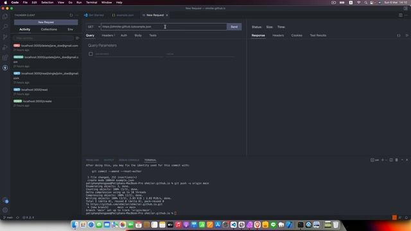Open the Accounts icon in activity bar
Viewport: 411px width, 231px height.
(x=5, y=200)
